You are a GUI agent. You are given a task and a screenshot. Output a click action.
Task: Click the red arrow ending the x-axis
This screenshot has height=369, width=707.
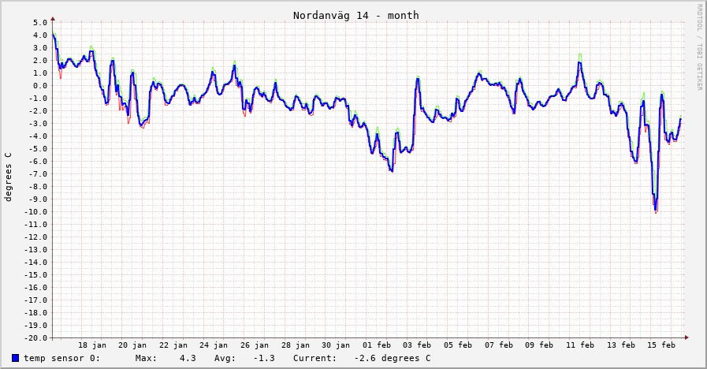tap(687, 337)
